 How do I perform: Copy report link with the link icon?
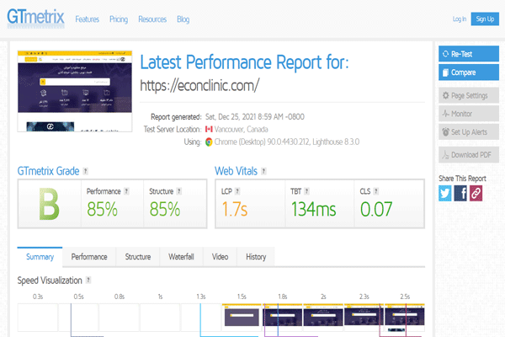pyautogui.click(x=476, y=193)
